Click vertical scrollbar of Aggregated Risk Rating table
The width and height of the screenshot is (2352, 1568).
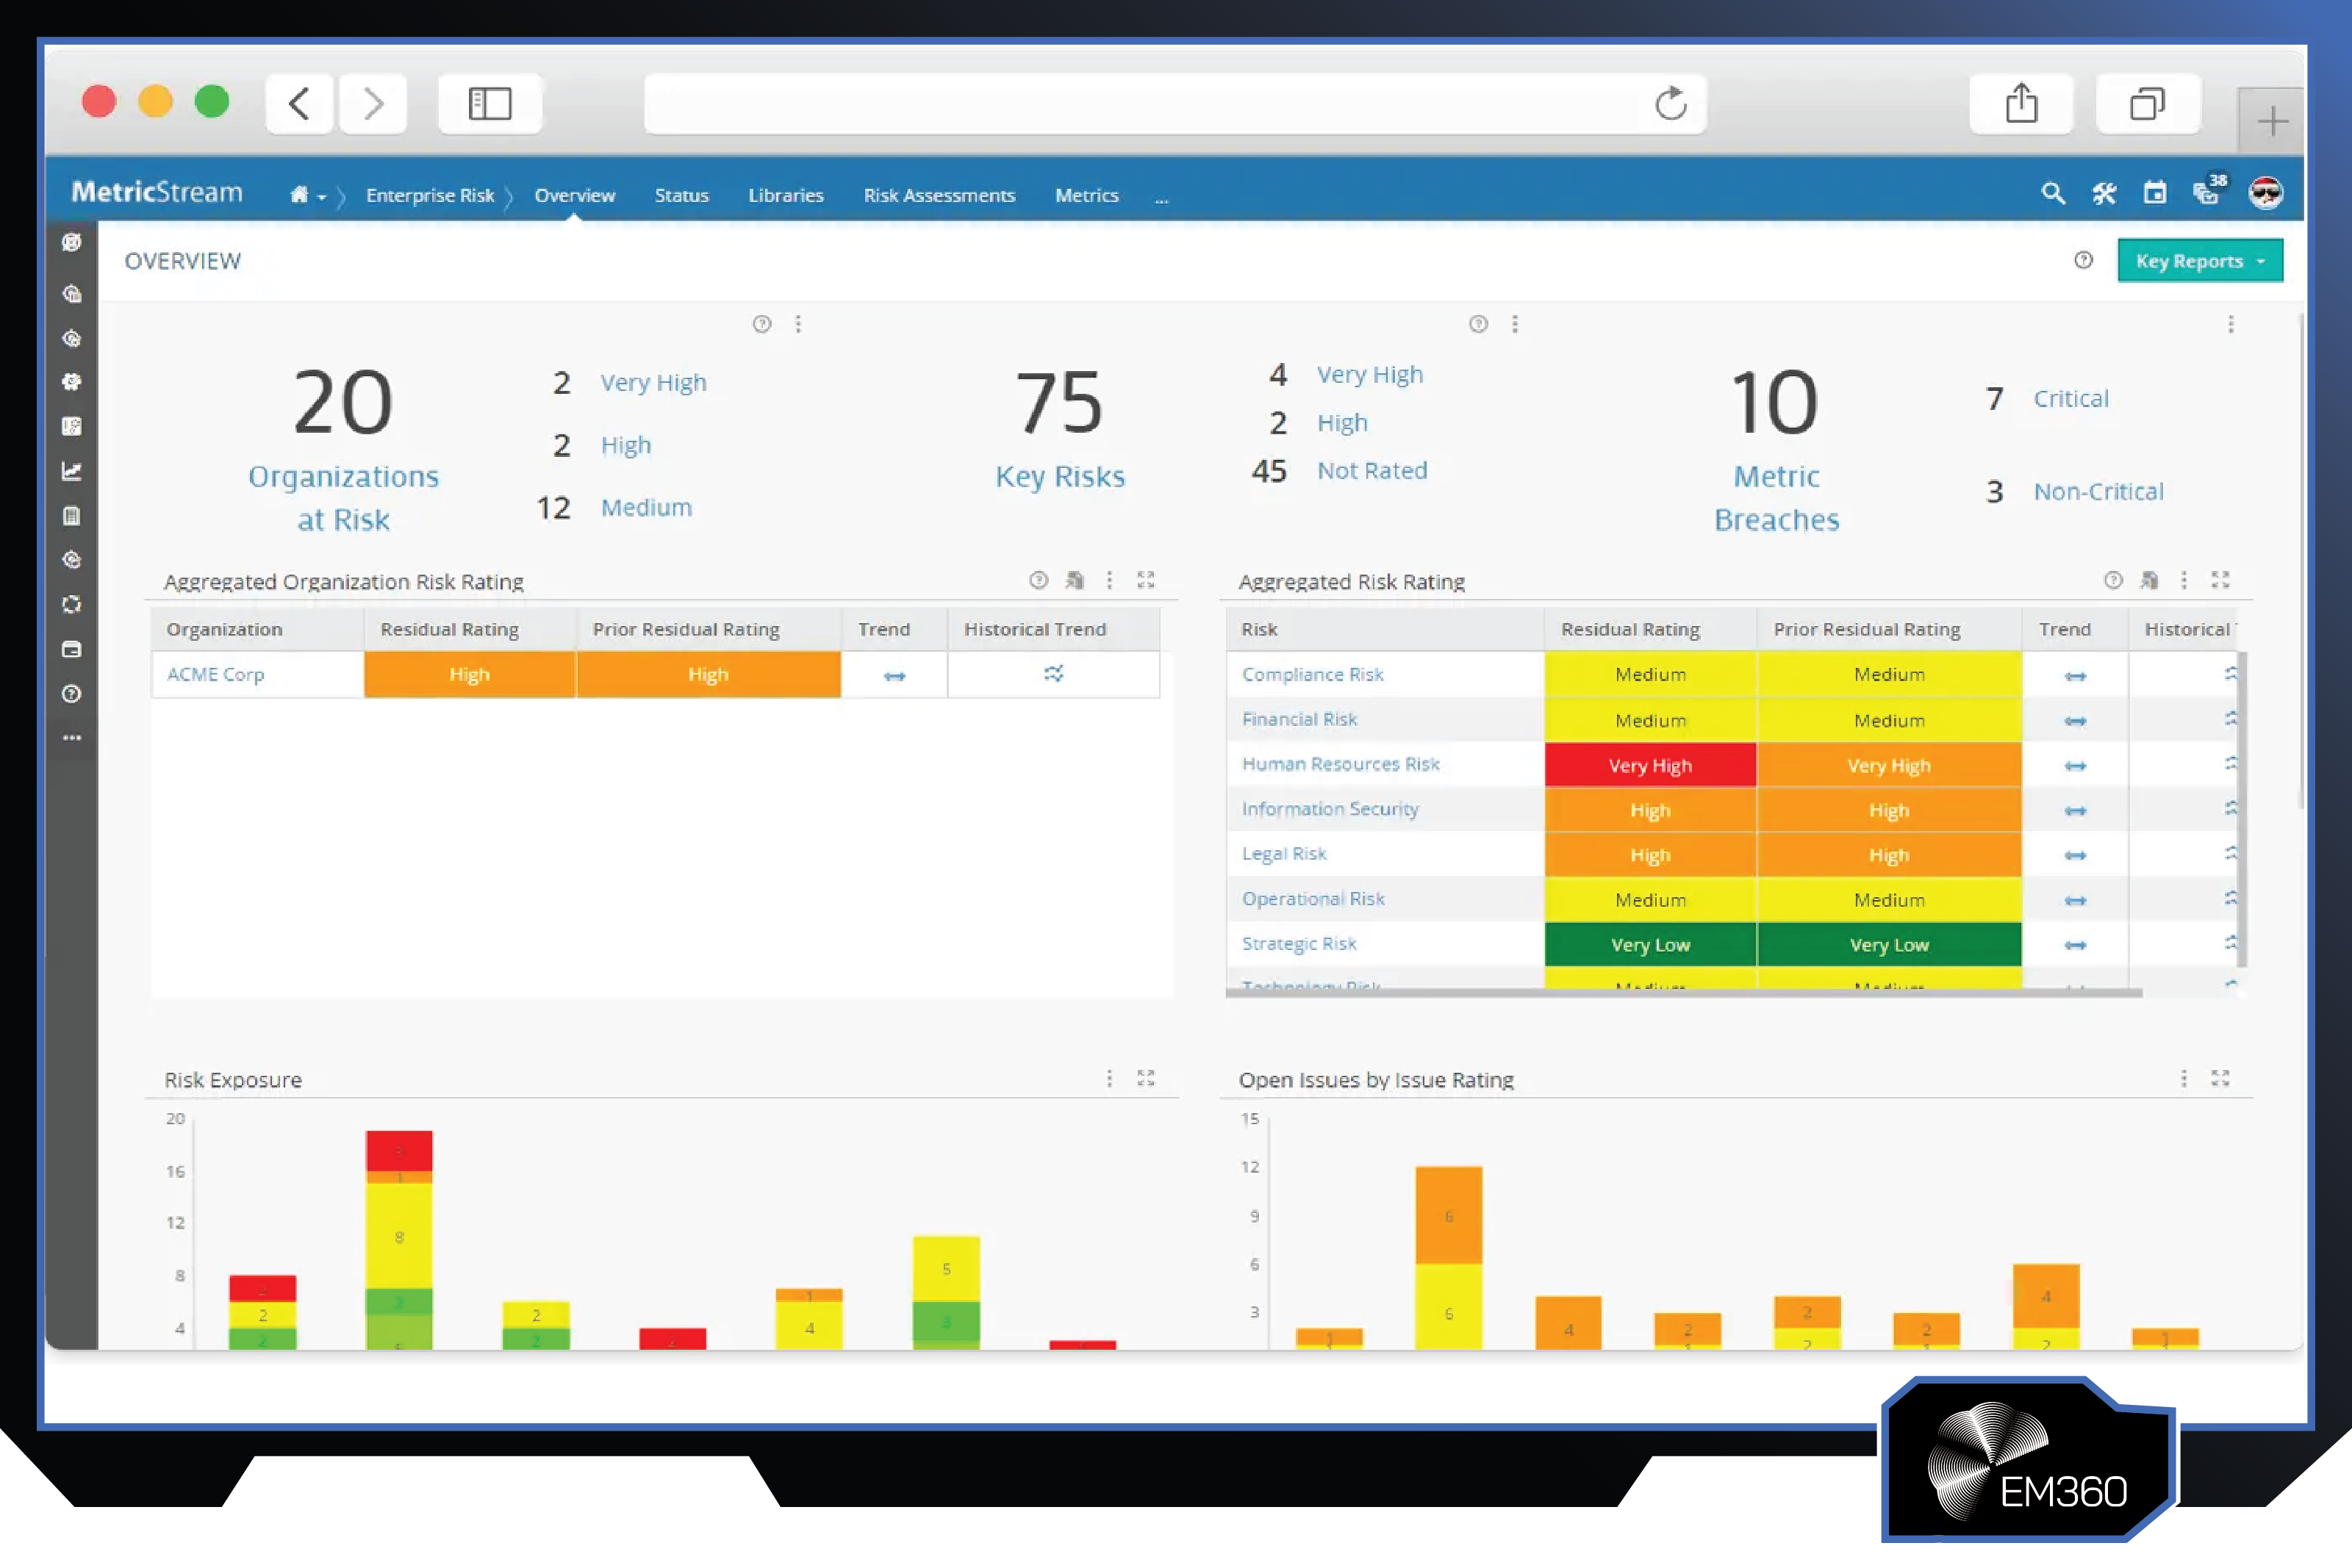coord(2242,808)
